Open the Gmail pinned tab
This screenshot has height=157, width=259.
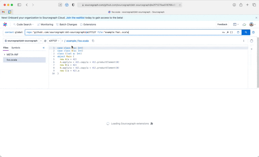[3, 12]
